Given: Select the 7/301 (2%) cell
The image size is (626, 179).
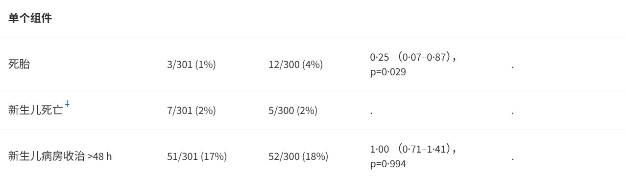Looking at the screenshot, I should click(192, 112).
